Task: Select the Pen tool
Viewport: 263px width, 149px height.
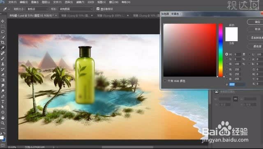Action: pos(3,96)
